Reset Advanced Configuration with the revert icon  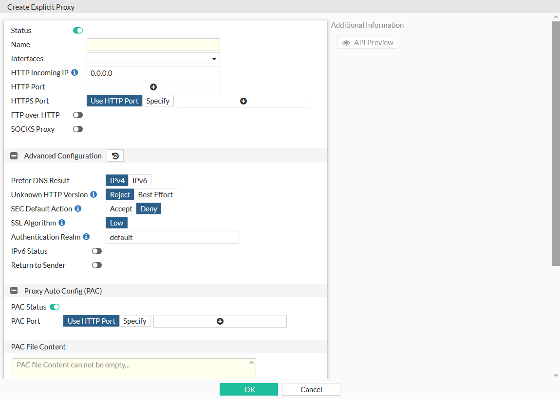[115, 156]
